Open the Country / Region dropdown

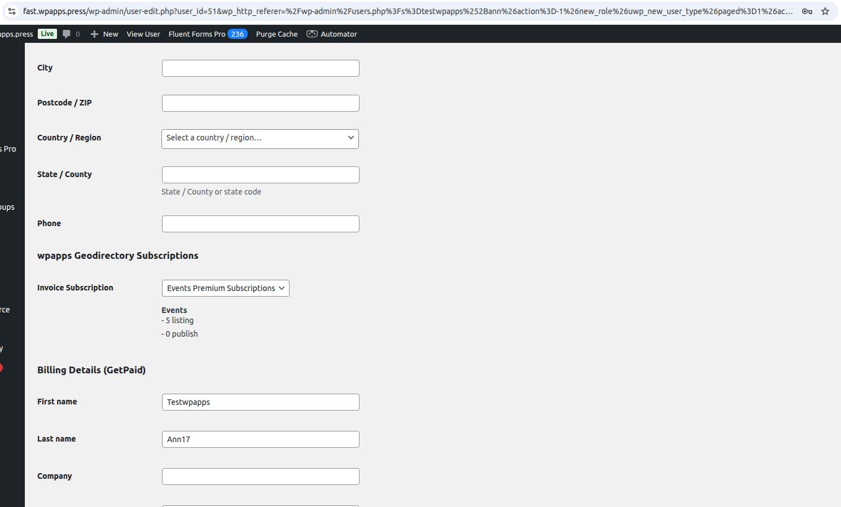click(x=260, y=139)
